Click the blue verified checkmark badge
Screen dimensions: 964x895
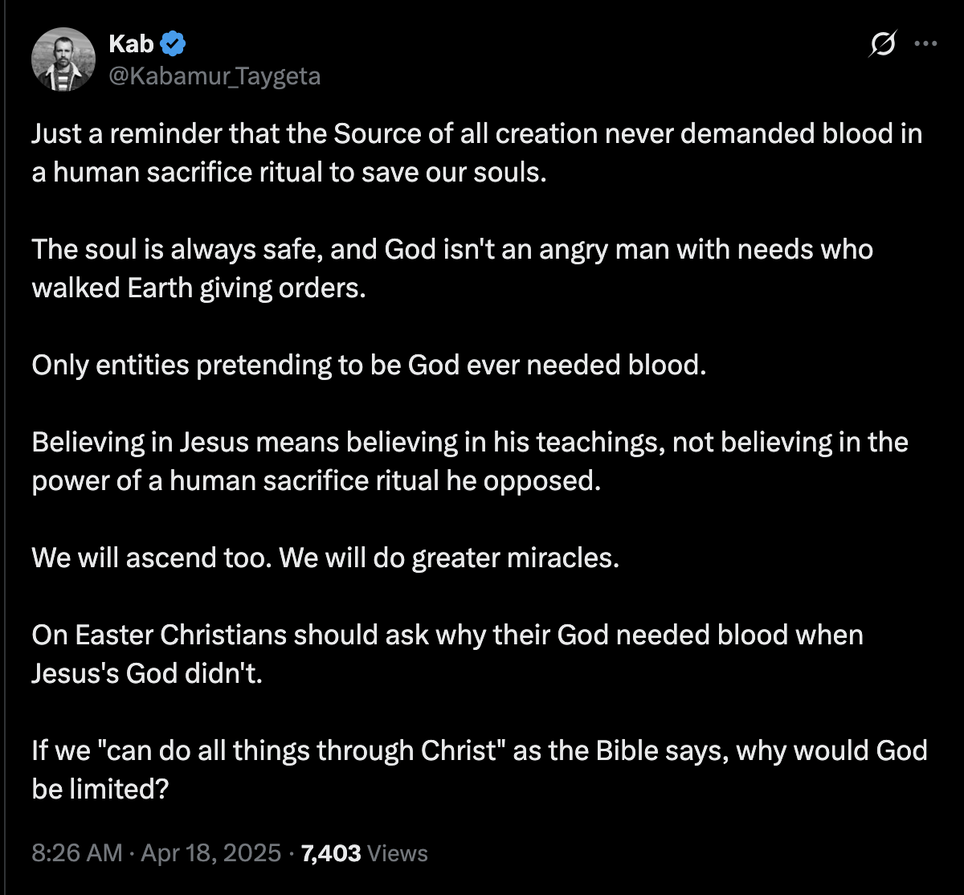176,43
